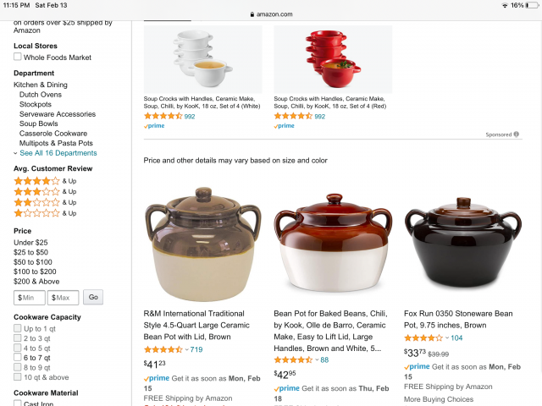This screenshot has width=542, height=406.
Task: Click the 4 stars & Up rating filter
Action: pos(36,181)
